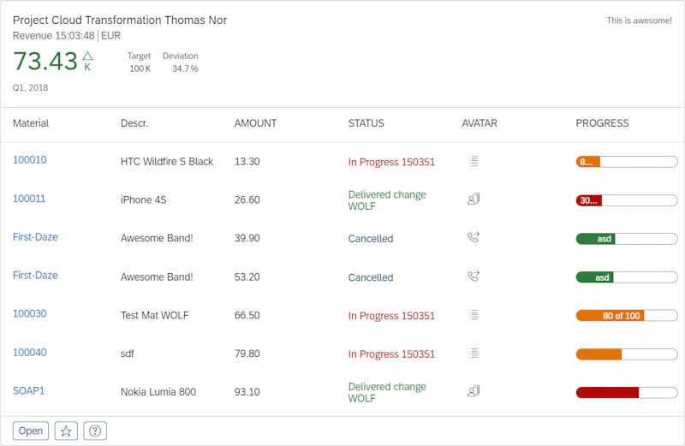Click the Material column header
The height and width of the screenshot is (446, 685).
click(31, 123)
